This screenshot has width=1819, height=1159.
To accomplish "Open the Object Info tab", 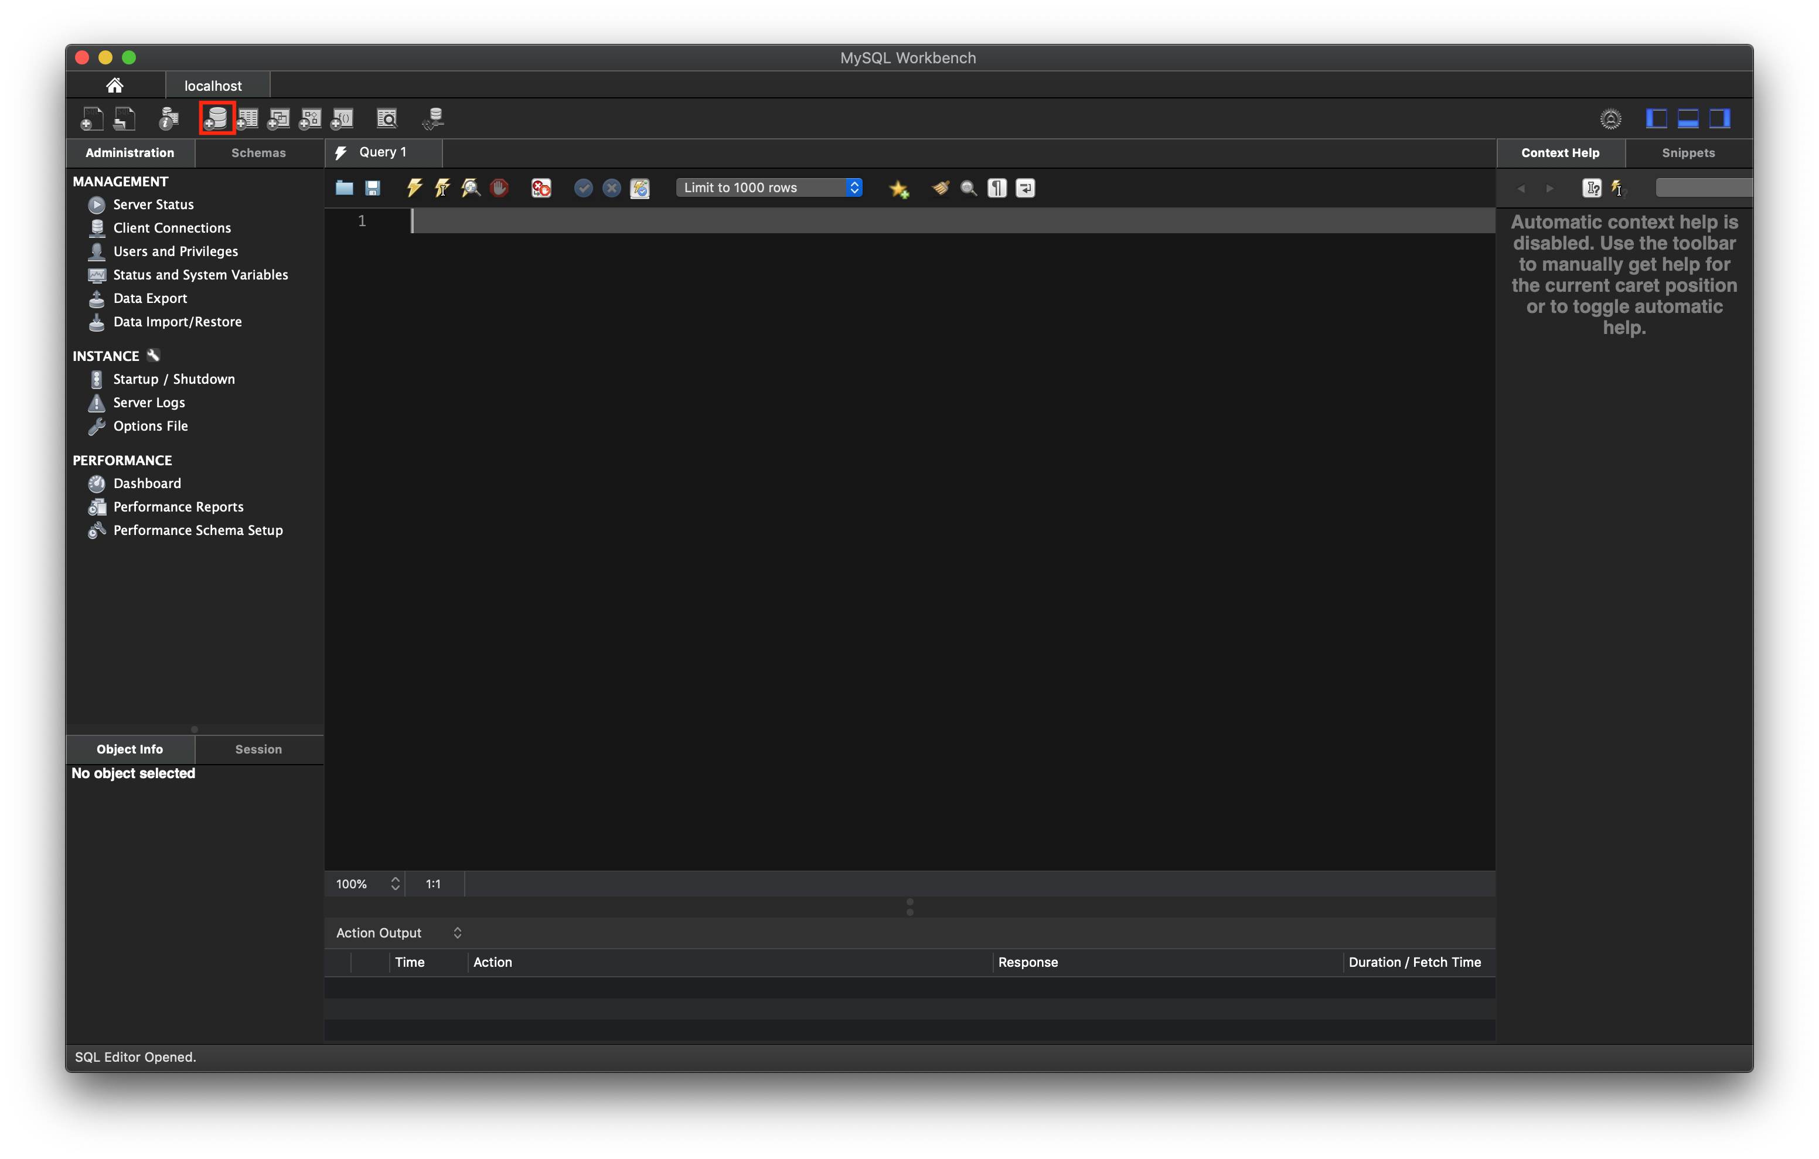I will 130,749.
